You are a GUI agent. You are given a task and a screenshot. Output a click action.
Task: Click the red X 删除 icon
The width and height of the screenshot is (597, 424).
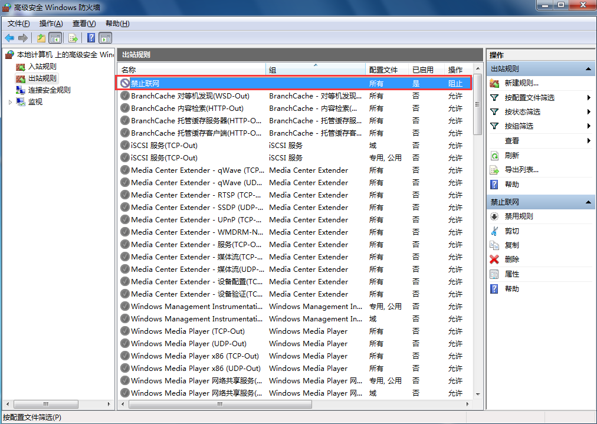pos(494,259)
